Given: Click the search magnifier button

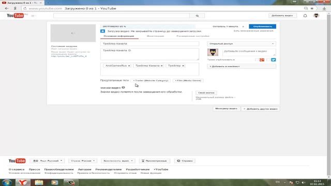Looking at the screenshot, I should [197, 16].
